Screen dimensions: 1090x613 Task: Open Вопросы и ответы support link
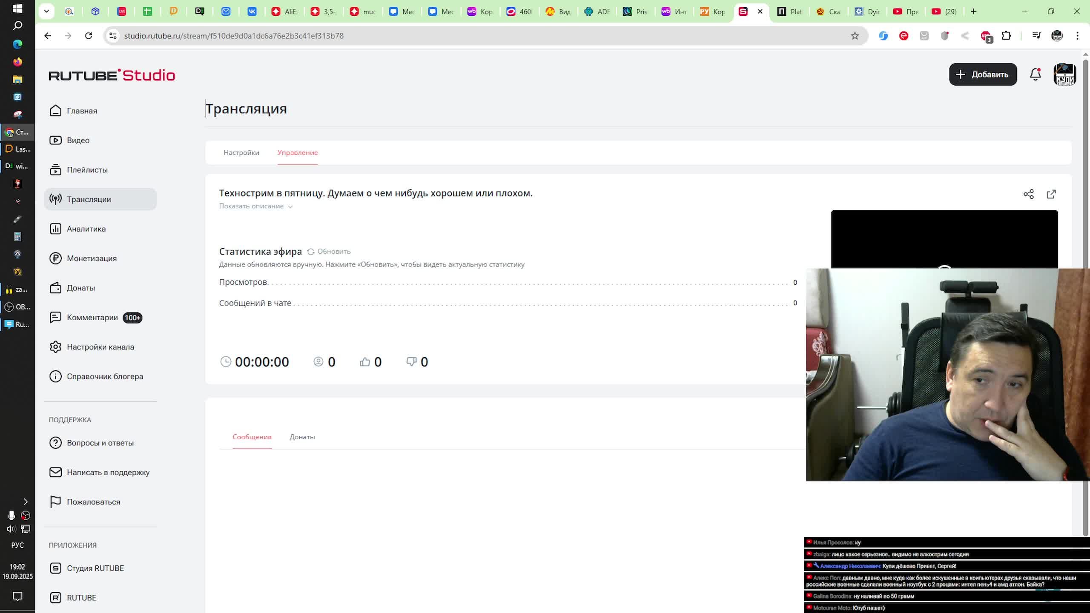click(x=100, y=443)
